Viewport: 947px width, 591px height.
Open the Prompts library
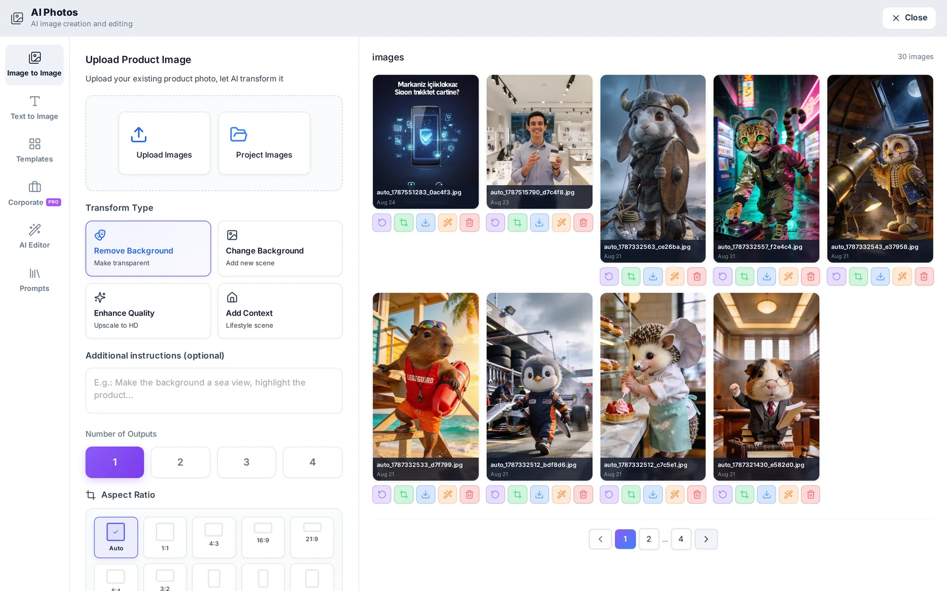[35, 280]
